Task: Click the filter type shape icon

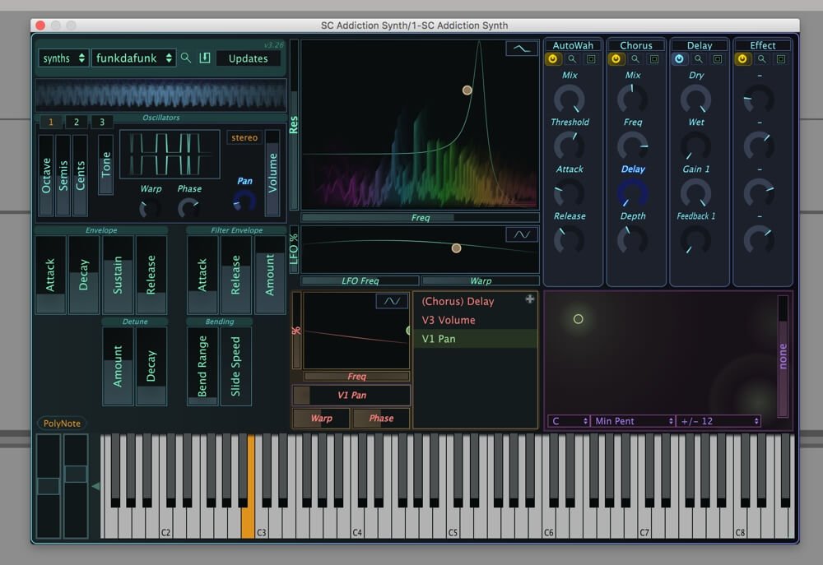Action: click(x=522, y=49)
